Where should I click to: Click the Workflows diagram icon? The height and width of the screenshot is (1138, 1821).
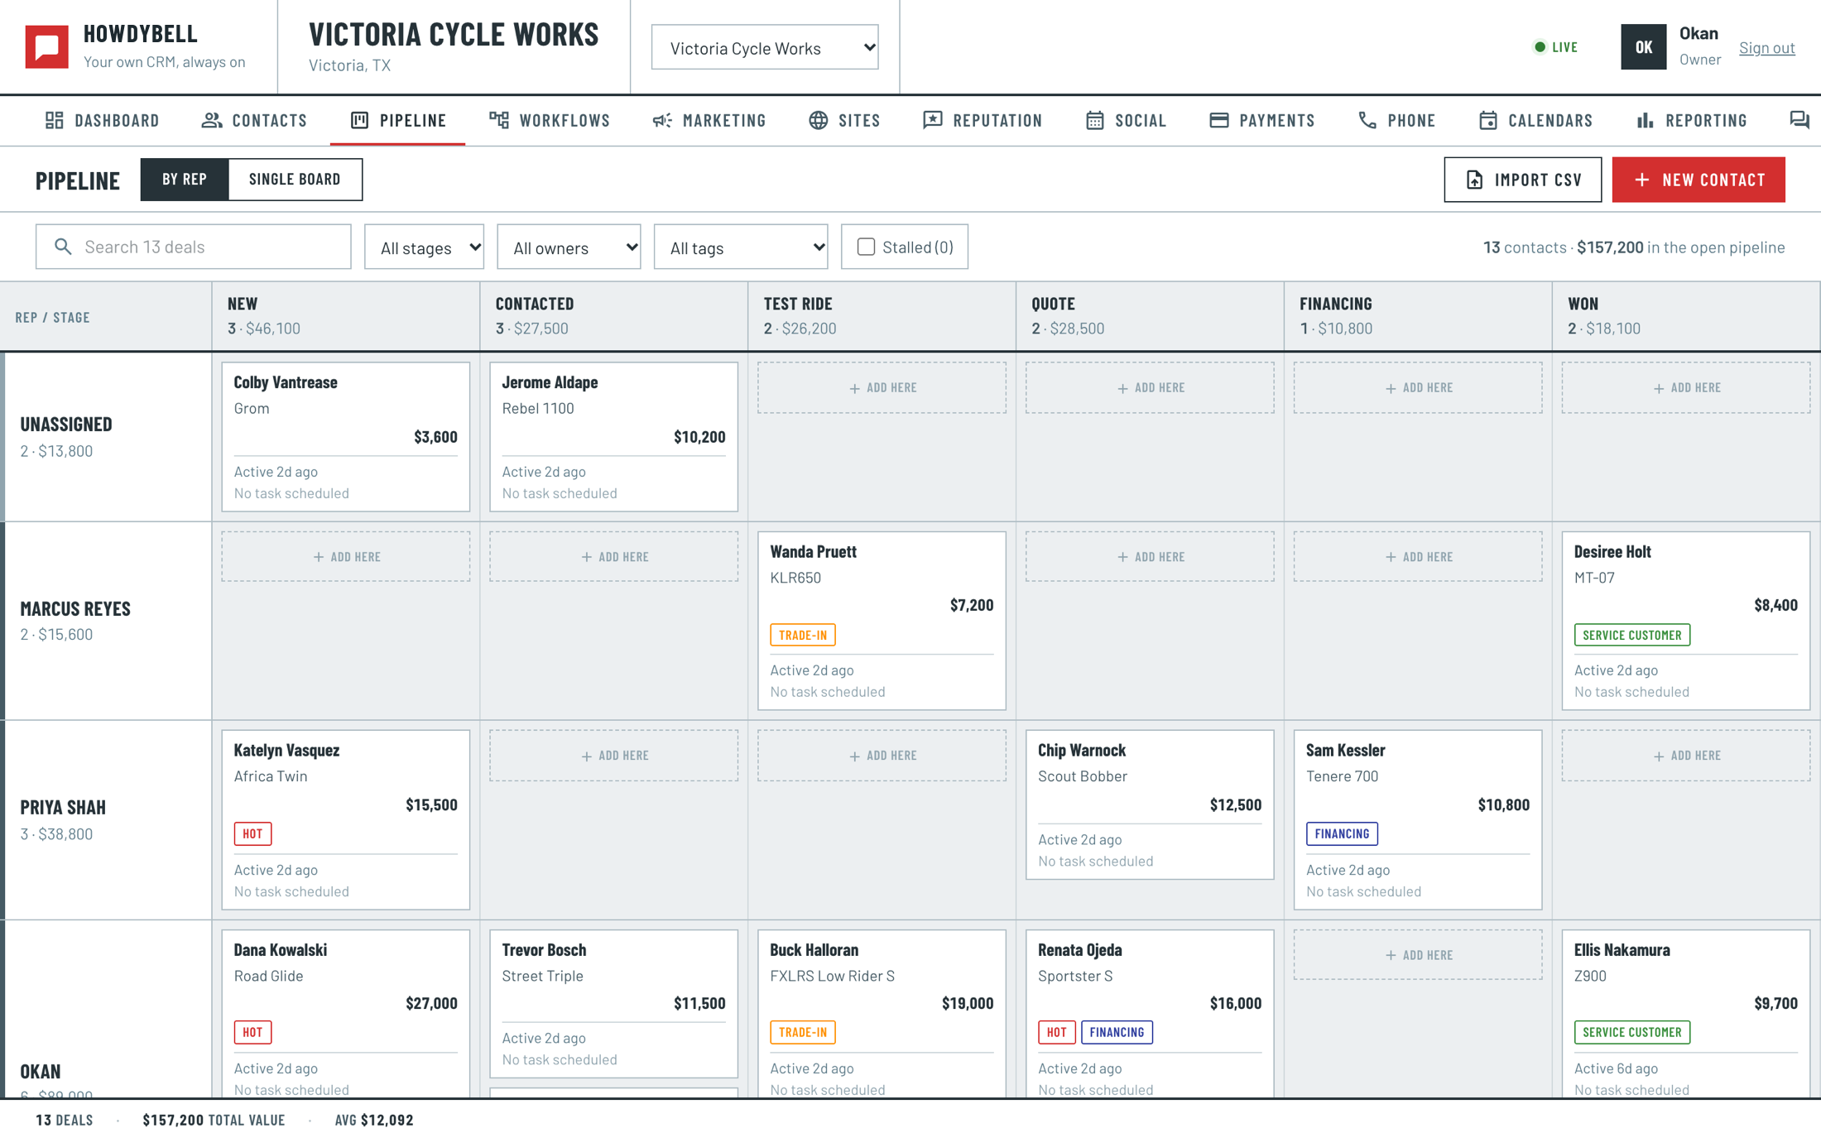point(499,120)
